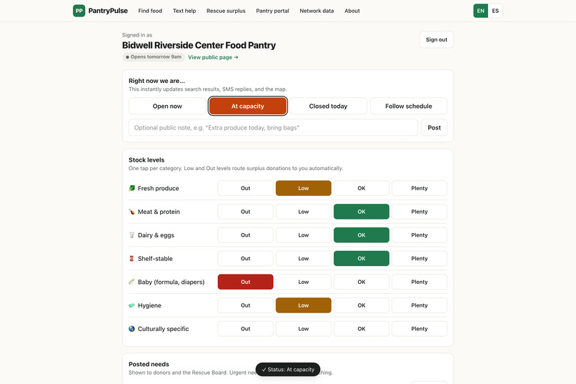576x384 pixels.
Task: Select Out for Baby formula, diapers
Action: tap(245, 282)
